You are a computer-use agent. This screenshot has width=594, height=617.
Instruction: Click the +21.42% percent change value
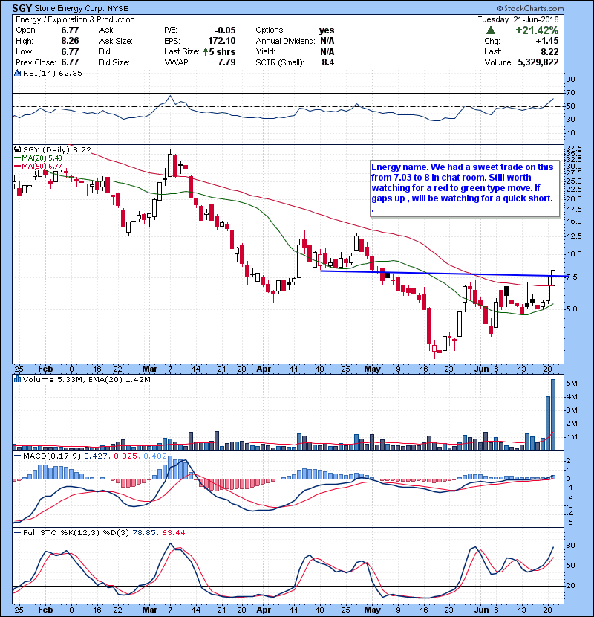click(537, 30)
